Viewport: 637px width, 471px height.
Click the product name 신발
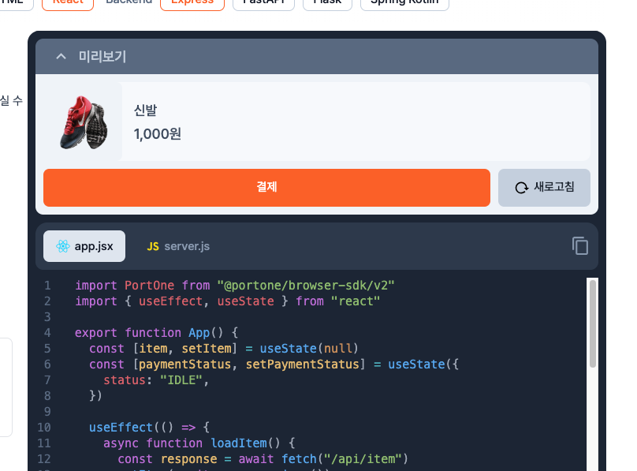(x=145, y=110)
